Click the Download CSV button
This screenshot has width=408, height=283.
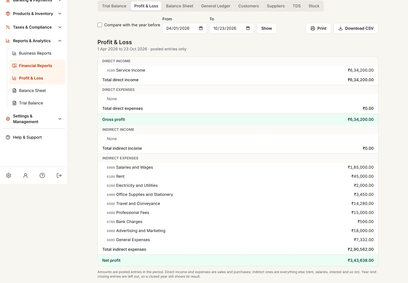(x=356, y=28)
